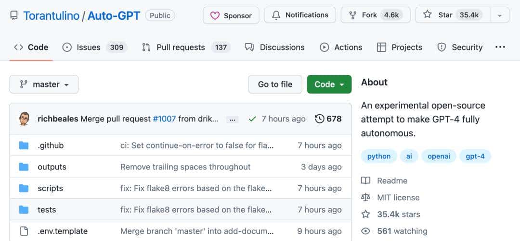Click the Readme book icon
The image size is (520, 241).
coord(366,181)
